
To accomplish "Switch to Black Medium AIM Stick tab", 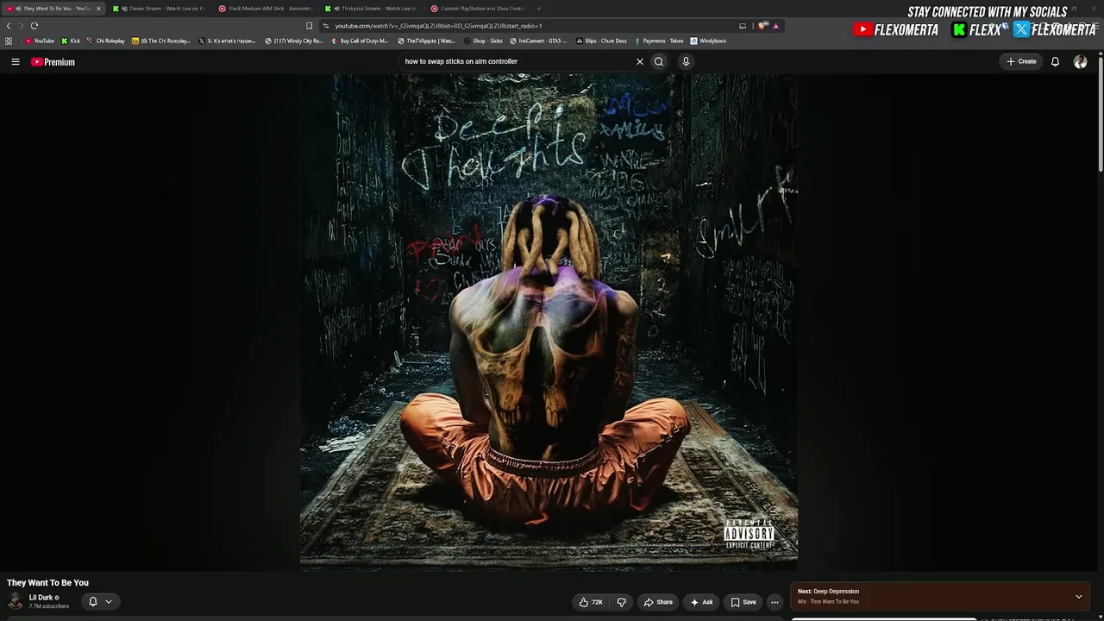I will (265, 9).
